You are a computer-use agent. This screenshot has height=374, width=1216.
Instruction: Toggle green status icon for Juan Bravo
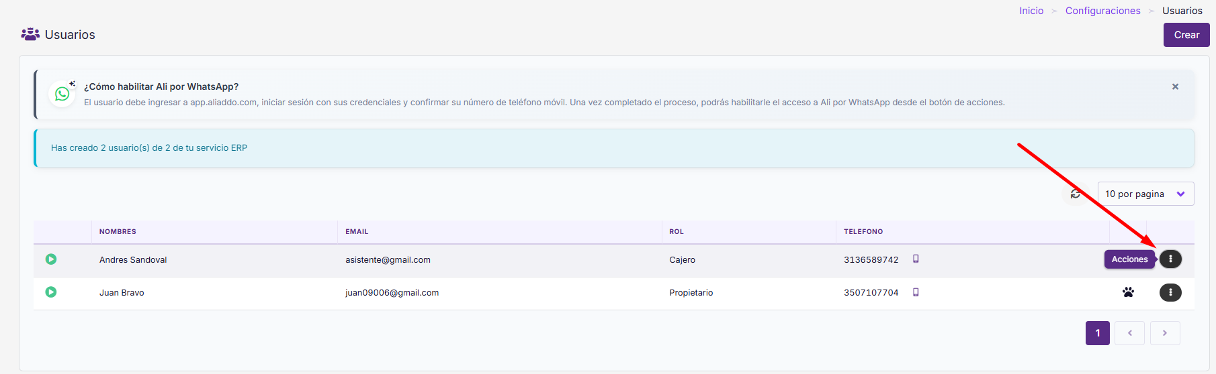[51, 292]
